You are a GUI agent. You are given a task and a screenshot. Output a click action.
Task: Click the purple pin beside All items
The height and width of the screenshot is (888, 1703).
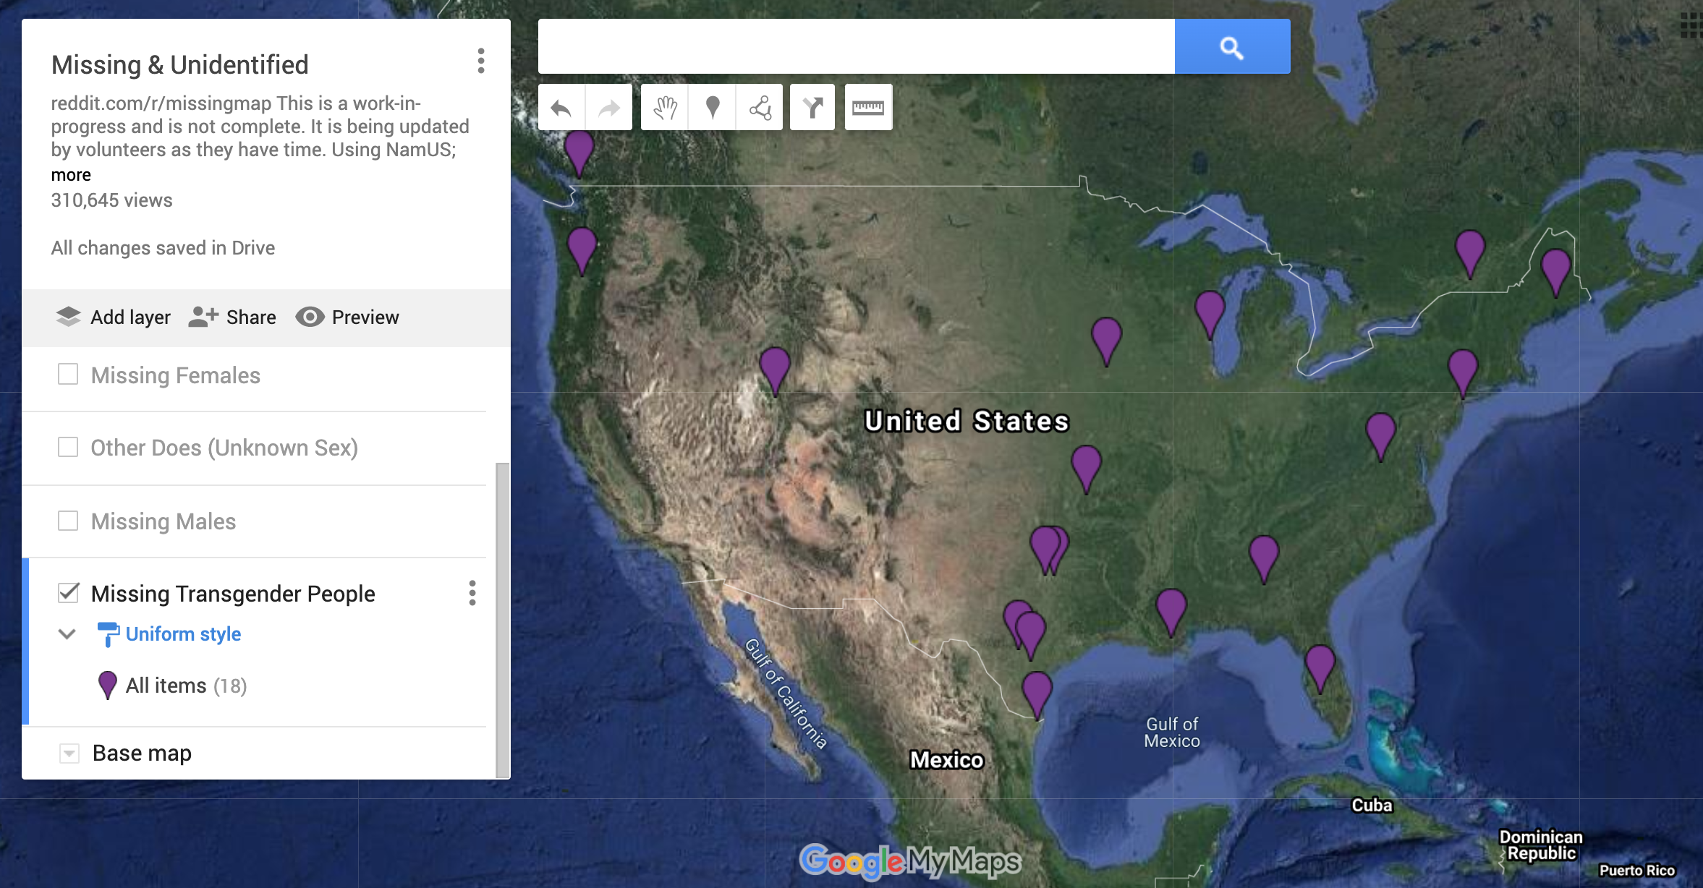point(107,685)
